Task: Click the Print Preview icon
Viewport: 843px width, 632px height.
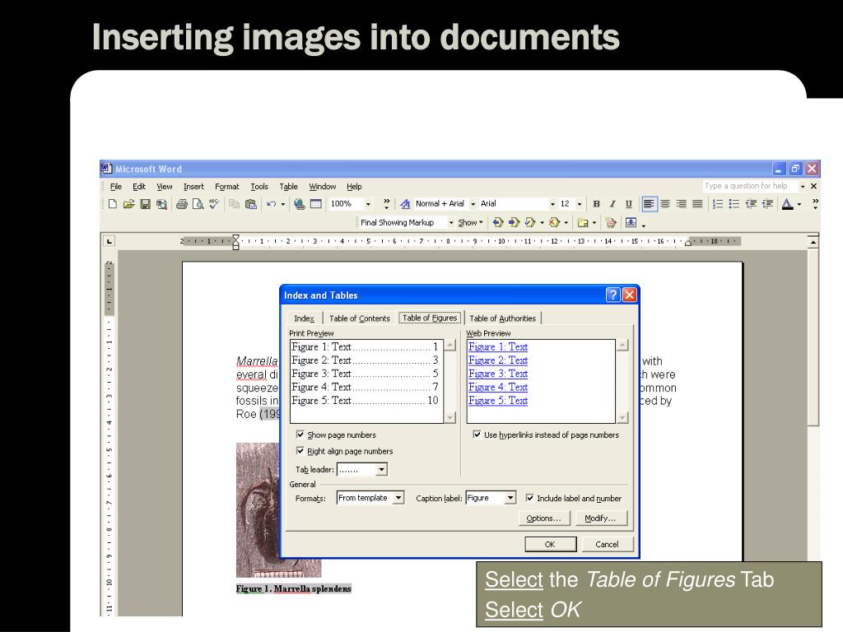Action: tap(198, 204)
